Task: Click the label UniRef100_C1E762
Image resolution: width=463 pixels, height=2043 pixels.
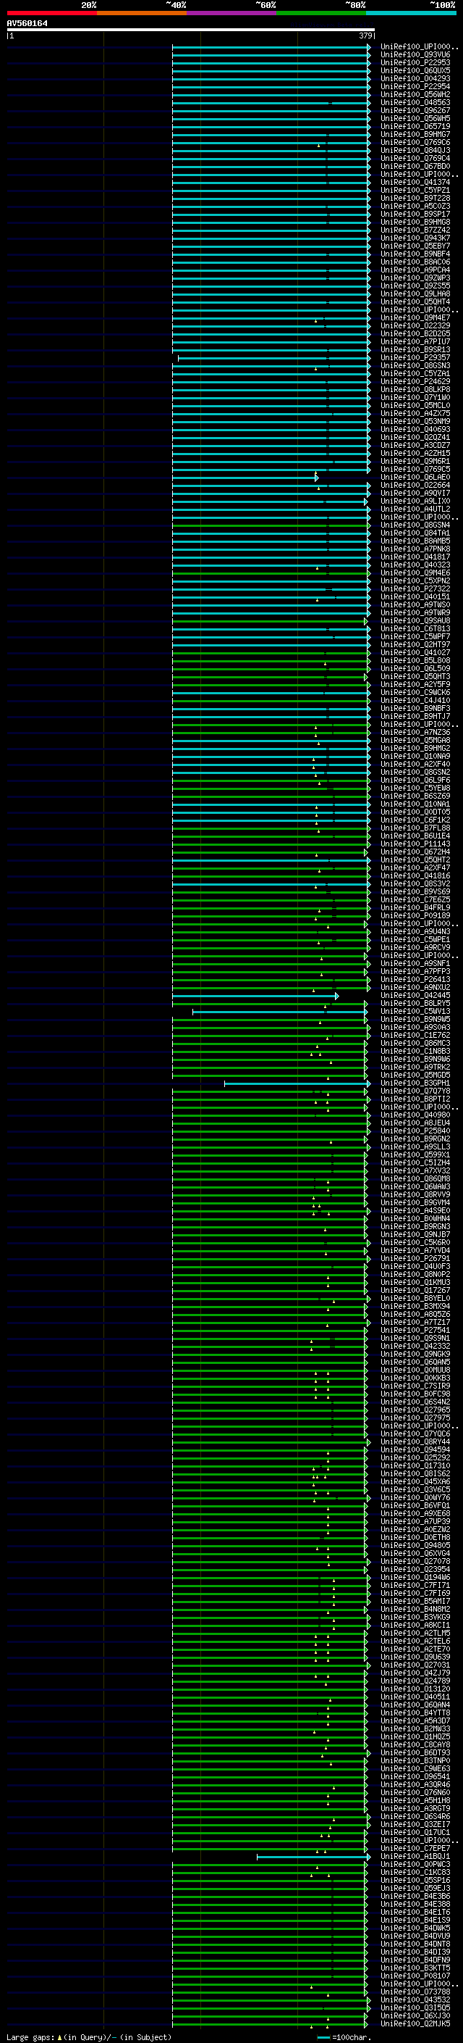Action: tap(415, 1035)
